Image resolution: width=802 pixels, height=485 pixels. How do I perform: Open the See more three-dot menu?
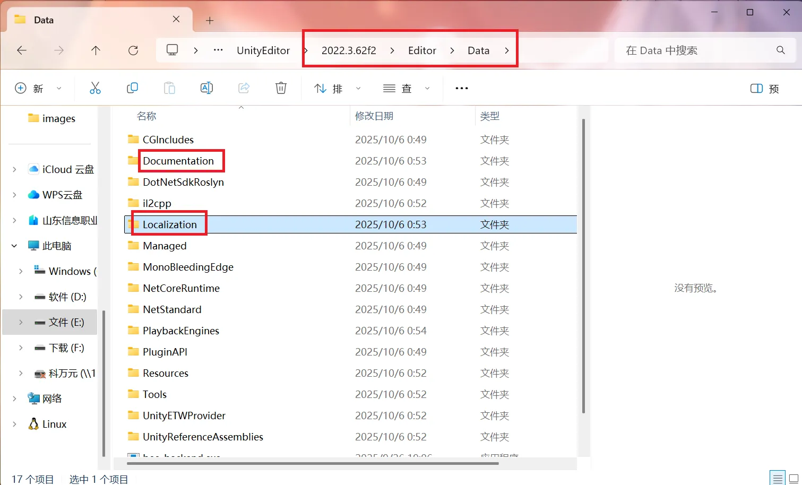click(x=462, y=88)
